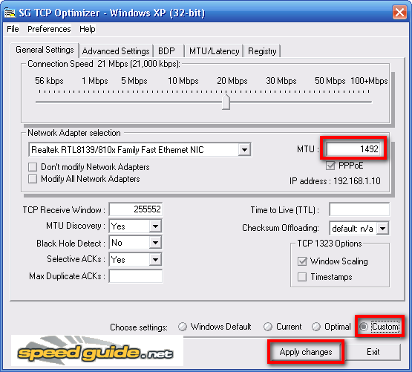Screen dimensions: 412x372
Task: Click the IP address 192.168.1.10 text
Action: tap(335, 181)
